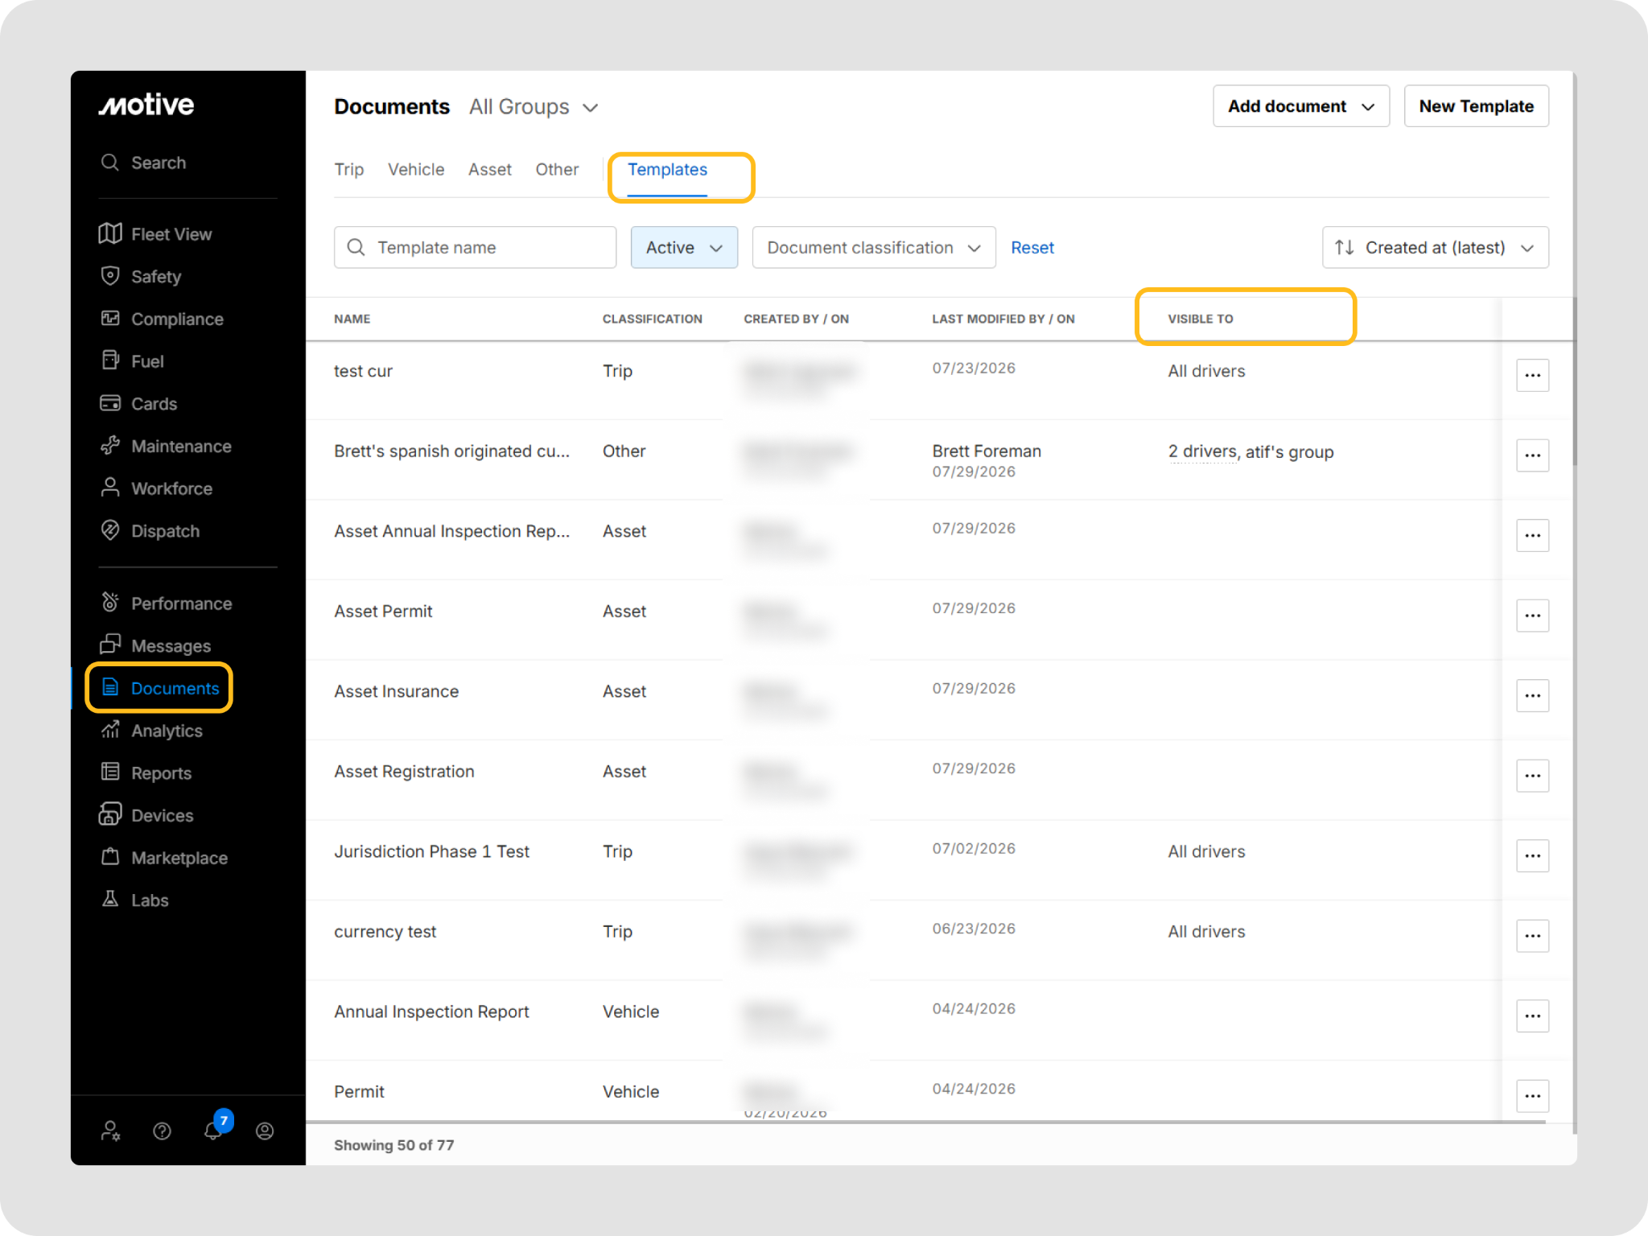Click the Asset Permit template name
Viewport: 1648px width, 1236px height.
[x=383, y=612]
